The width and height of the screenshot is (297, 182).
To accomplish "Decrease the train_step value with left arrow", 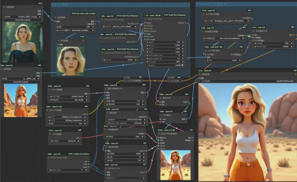I will pyautogui.click(x=147, y=62).
